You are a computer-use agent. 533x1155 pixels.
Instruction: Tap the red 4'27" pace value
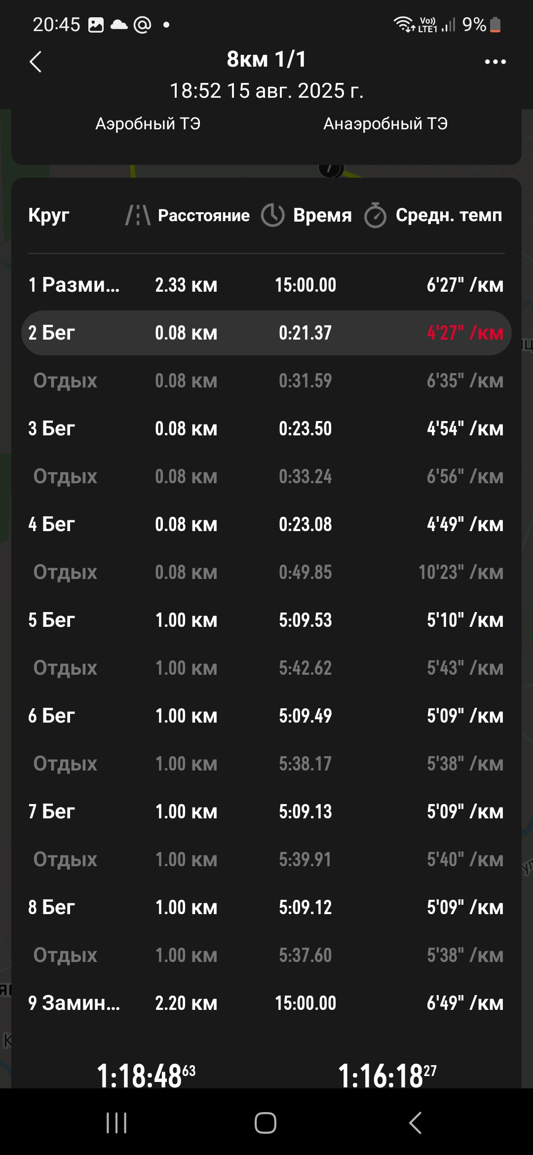[x=465, y=333]
